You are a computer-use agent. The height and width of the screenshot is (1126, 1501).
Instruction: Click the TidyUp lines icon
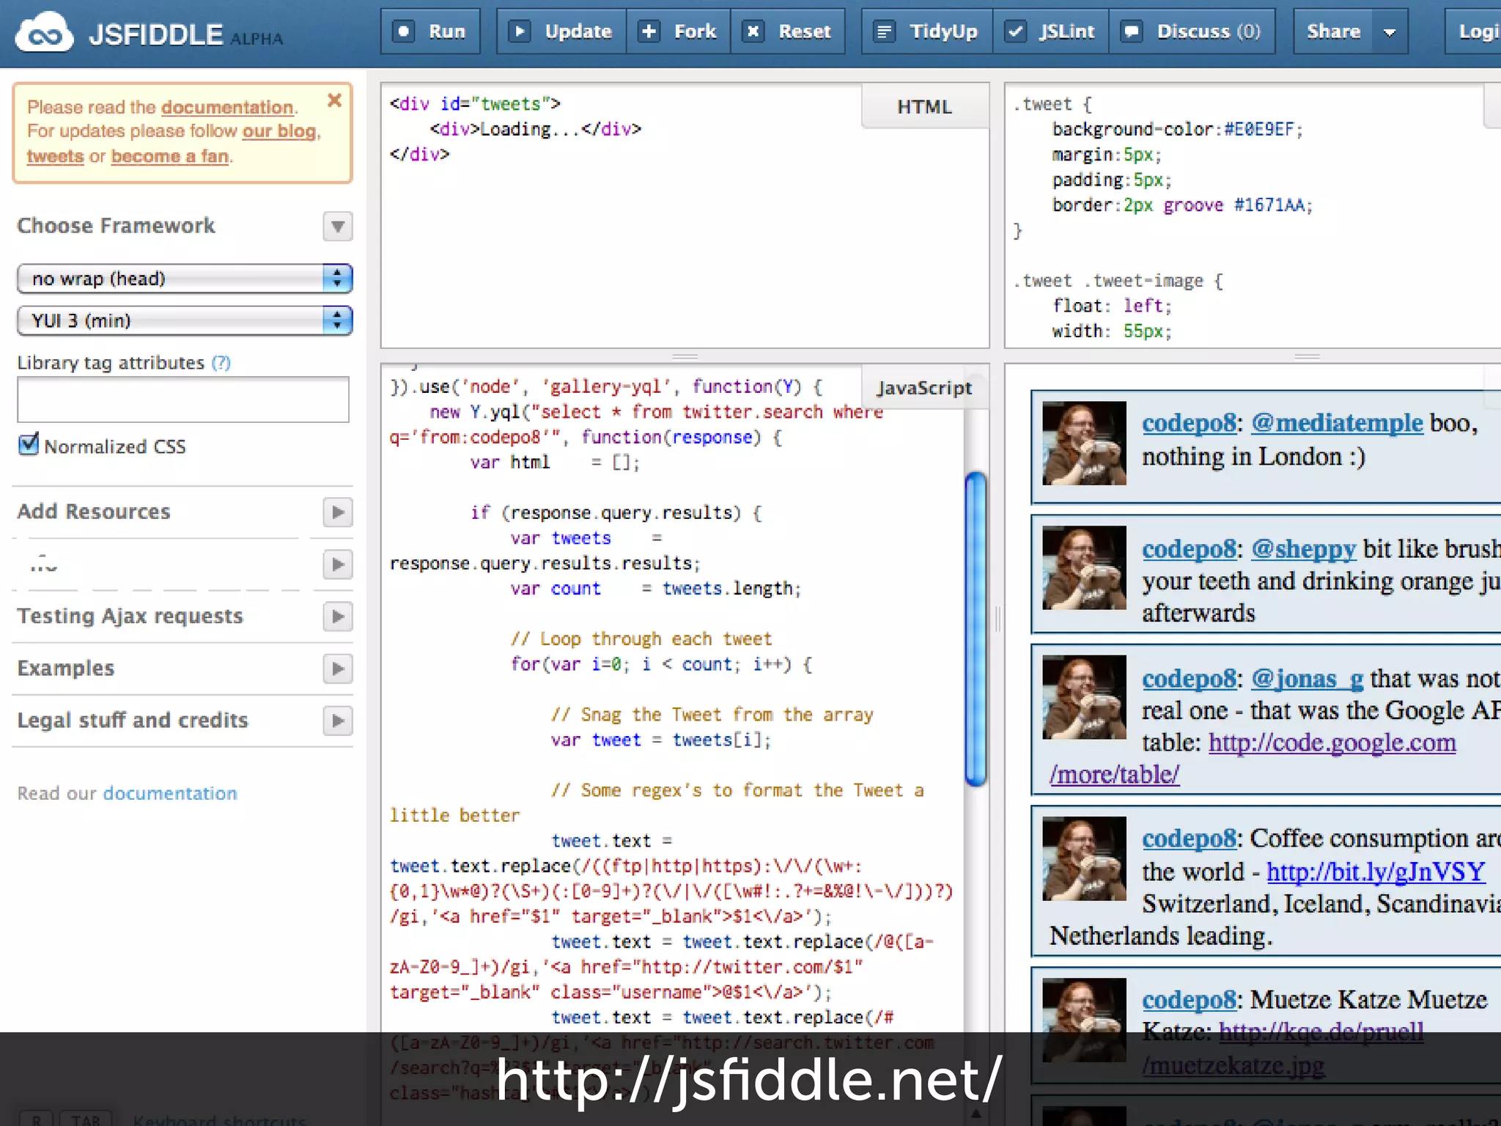tap(885, 32)
